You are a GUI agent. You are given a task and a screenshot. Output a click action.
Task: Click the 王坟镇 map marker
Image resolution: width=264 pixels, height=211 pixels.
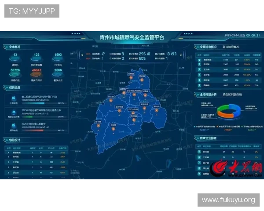(114, 129)
